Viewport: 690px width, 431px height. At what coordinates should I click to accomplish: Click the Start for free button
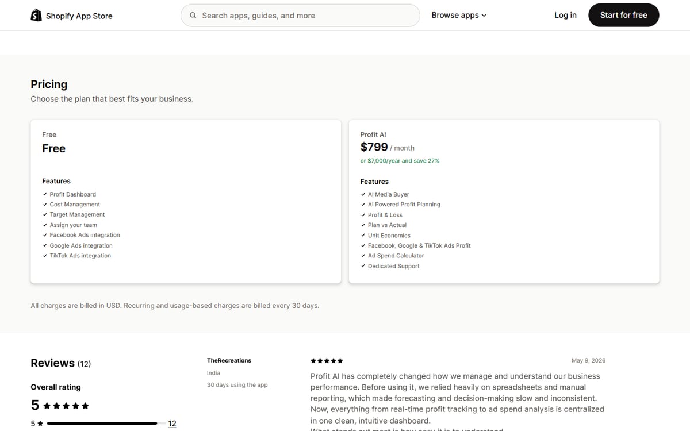coord(623,15)
